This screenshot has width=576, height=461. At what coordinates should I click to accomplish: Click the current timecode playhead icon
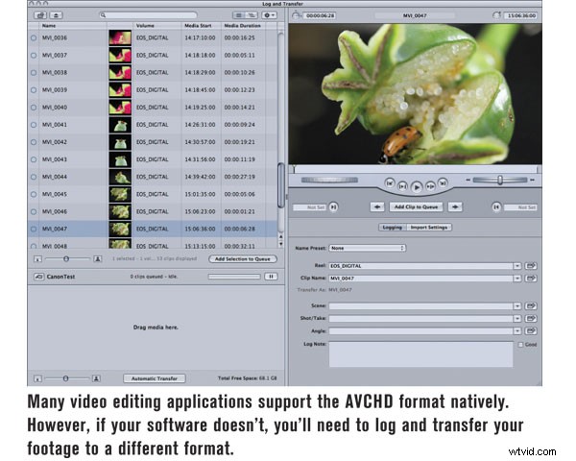click(497, 15)
